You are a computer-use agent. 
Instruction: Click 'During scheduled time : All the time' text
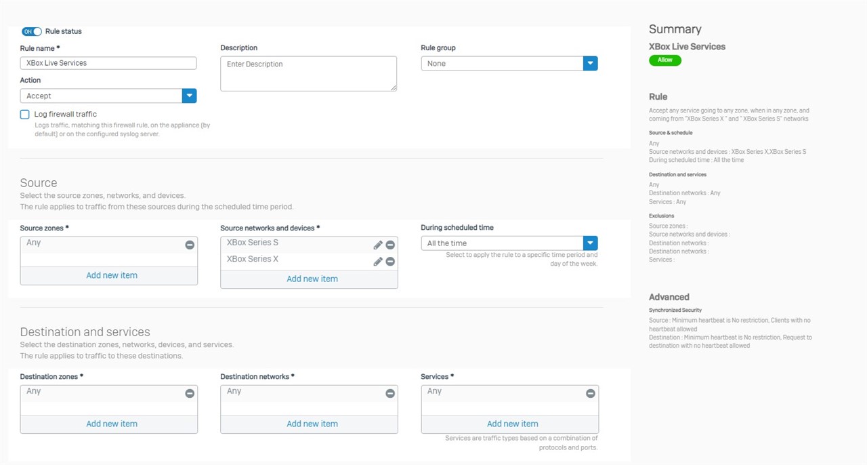696,160
